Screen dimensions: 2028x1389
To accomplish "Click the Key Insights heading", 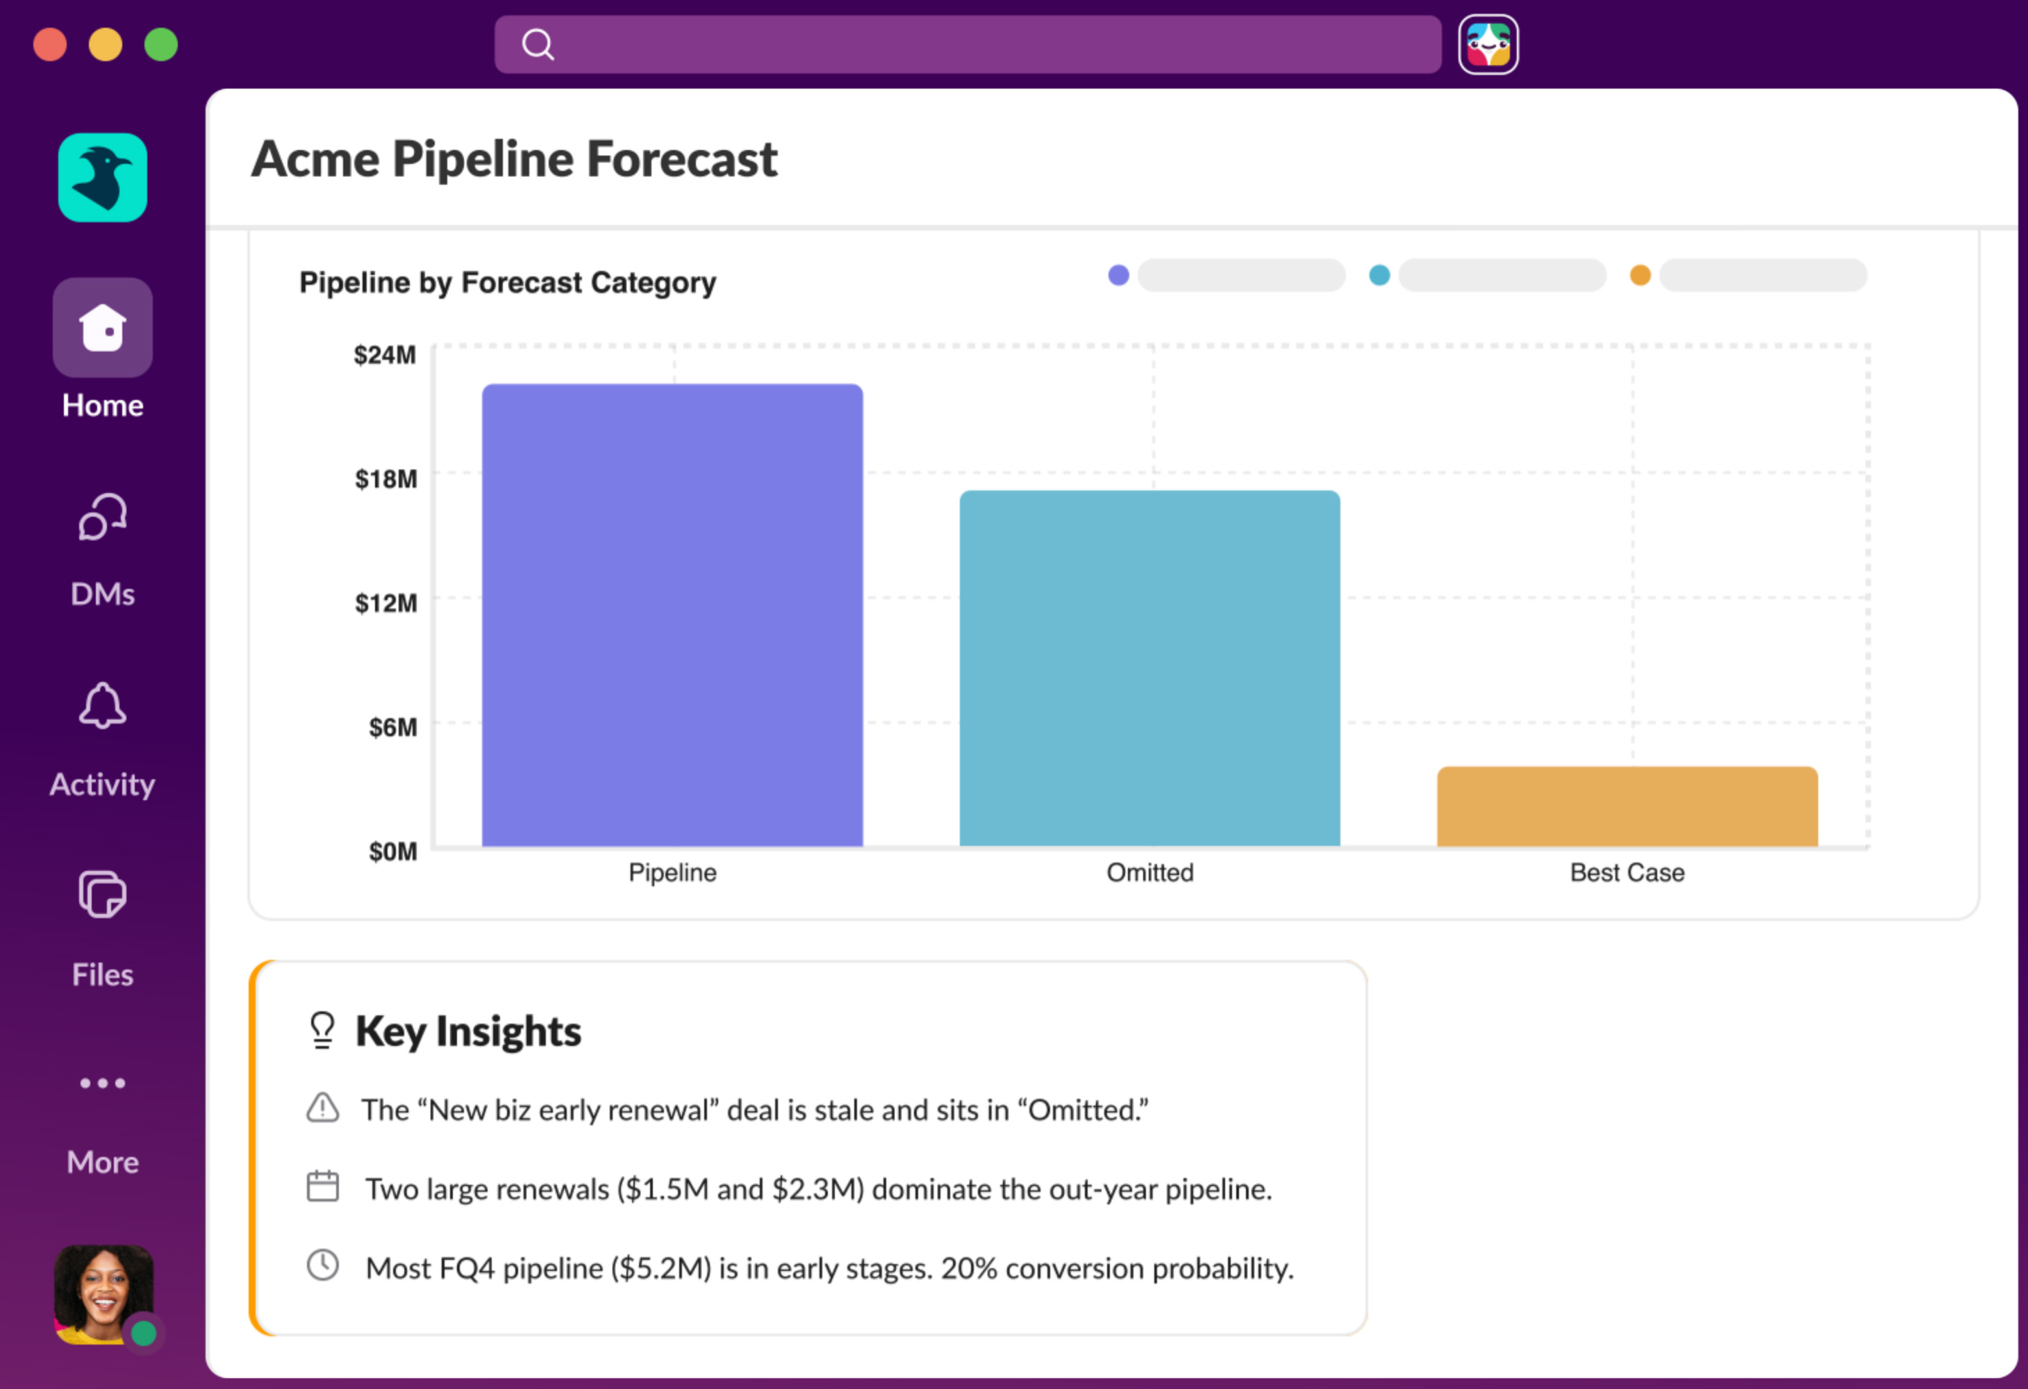I will pos(469,1031).
